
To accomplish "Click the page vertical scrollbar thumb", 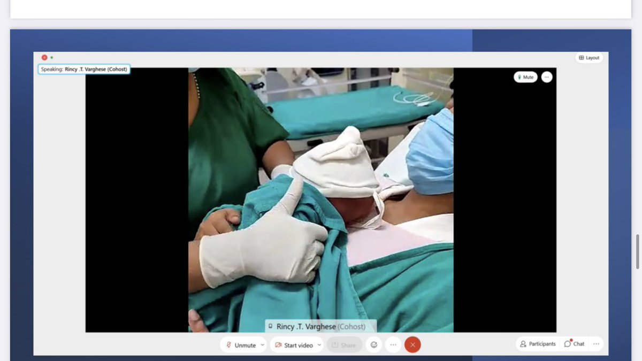I will click(x=637, y=251).
